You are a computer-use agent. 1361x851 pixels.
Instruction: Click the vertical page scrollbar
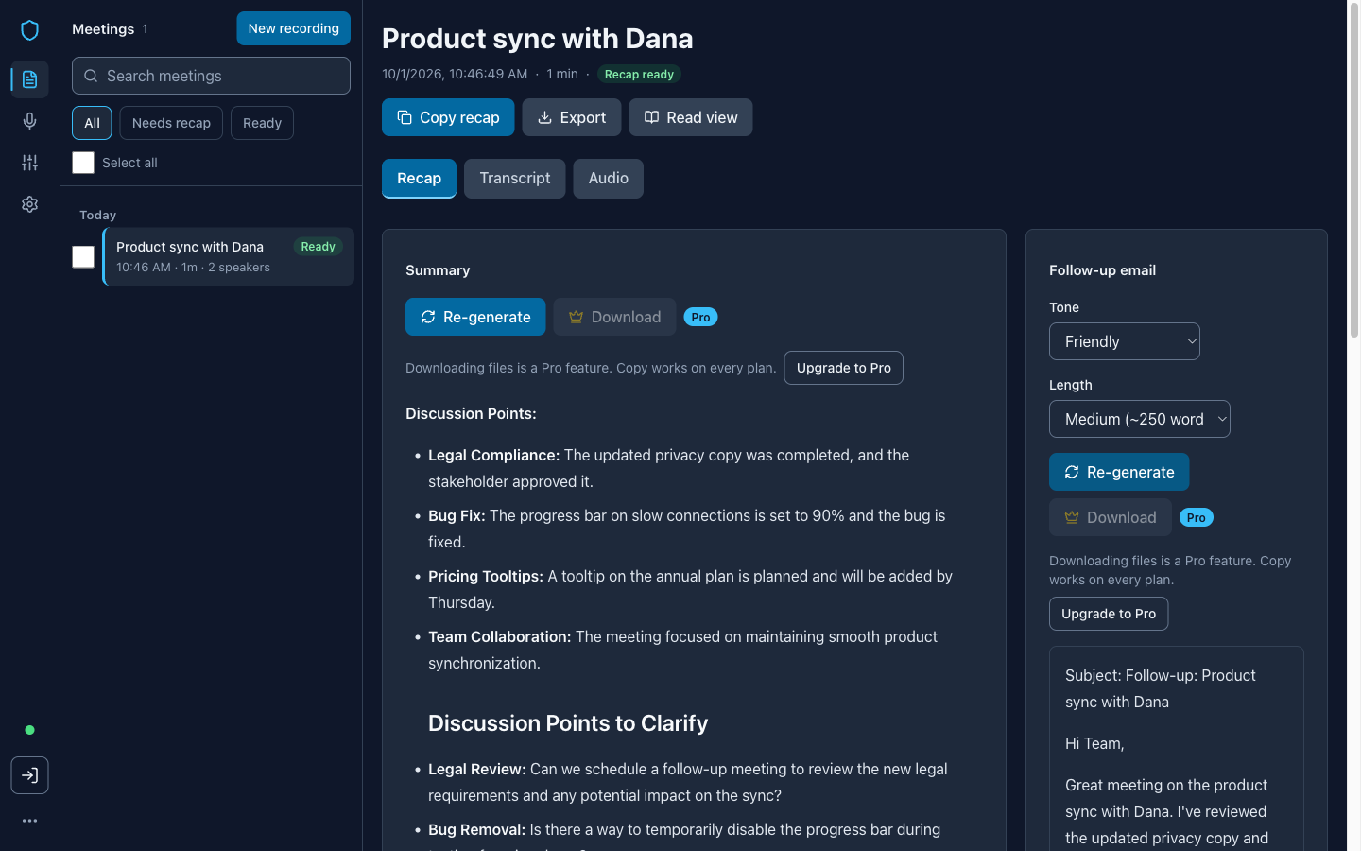coord(1353,170)
